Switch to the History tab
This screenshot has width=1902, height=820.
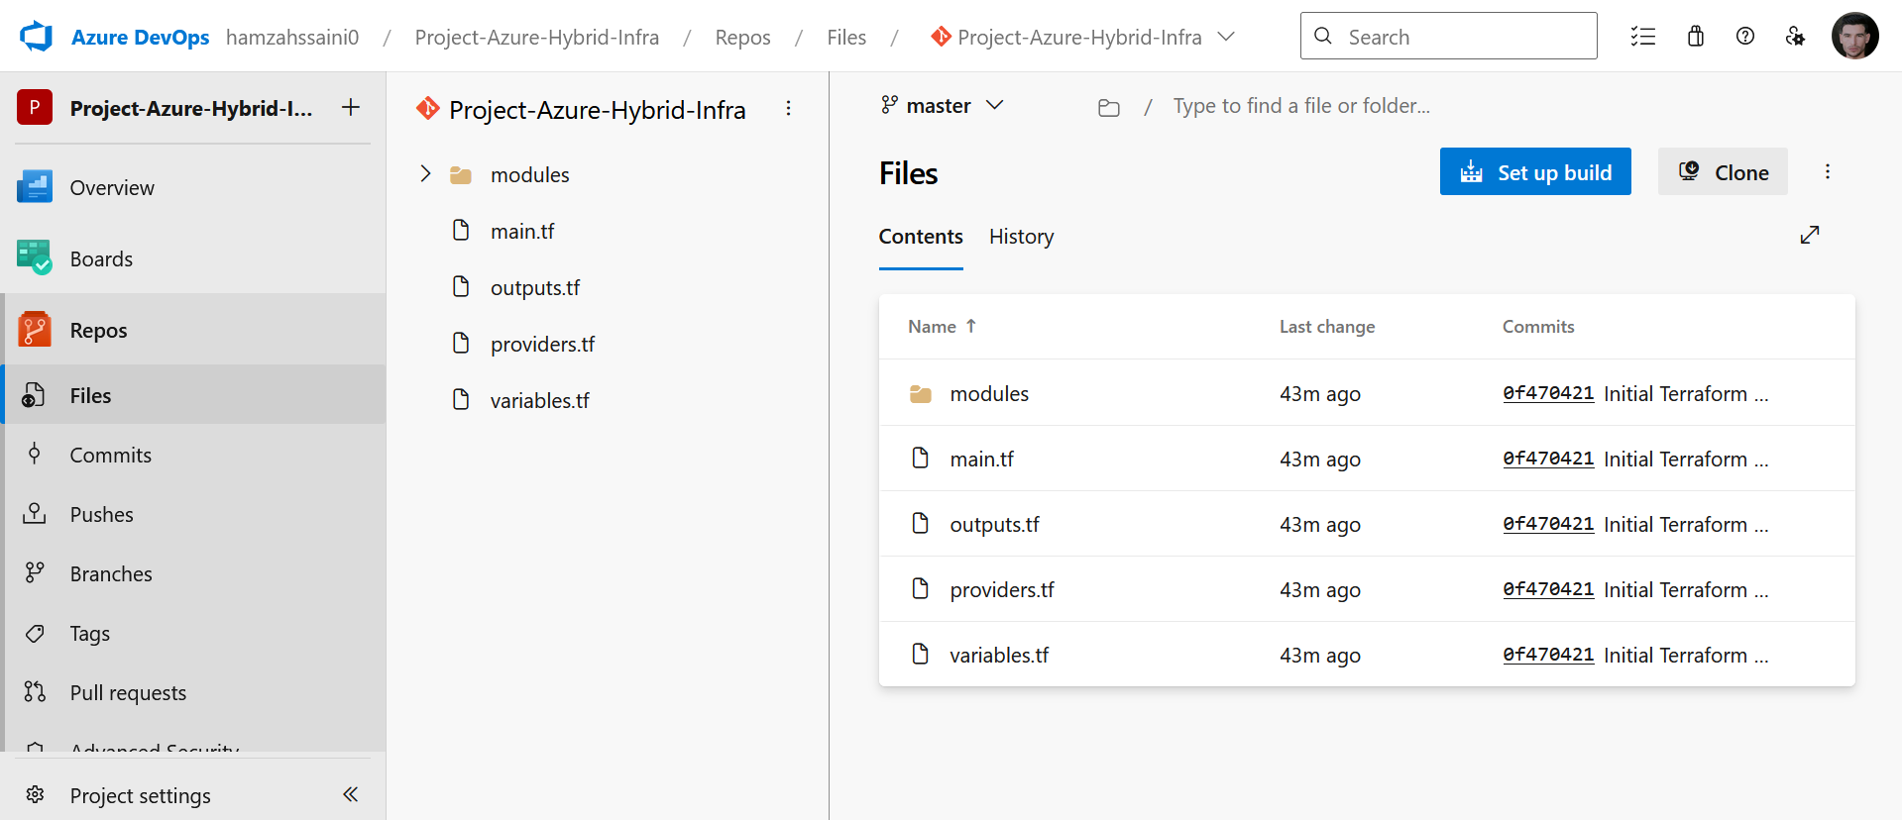(1021, 237)
